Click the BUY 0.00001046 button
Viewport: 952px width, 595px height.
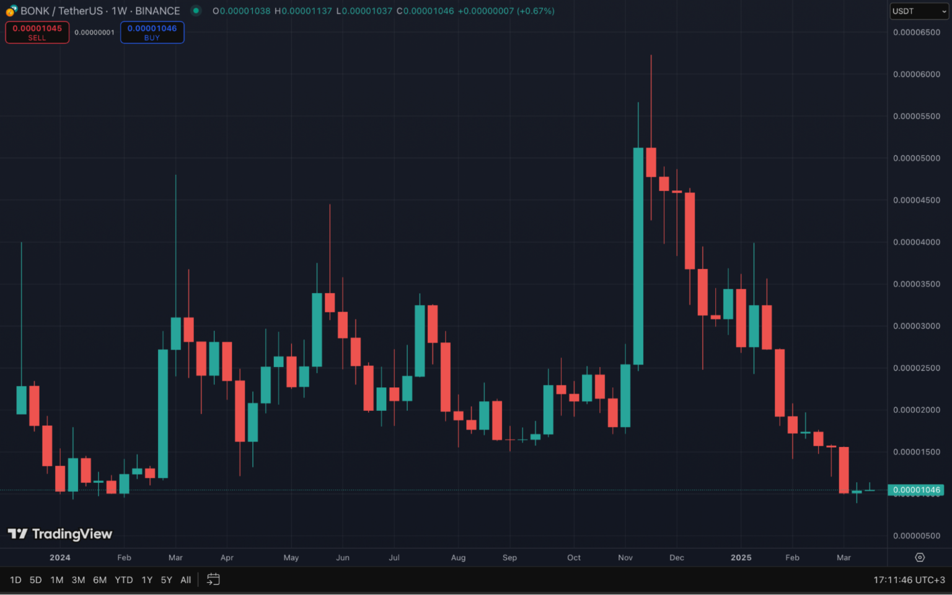coord(152,32)
